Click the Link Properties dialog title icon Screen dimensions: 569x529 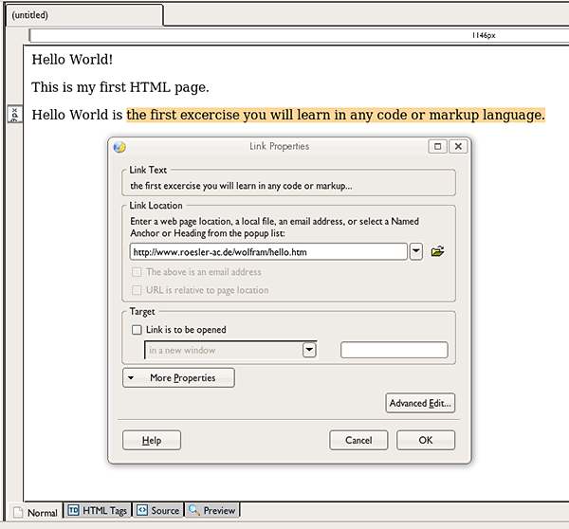tap(119, 147)
